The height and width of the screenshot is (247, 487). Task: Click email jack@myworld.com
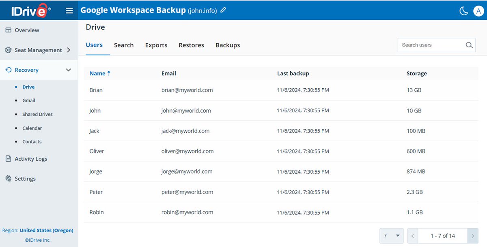point(185,131)
